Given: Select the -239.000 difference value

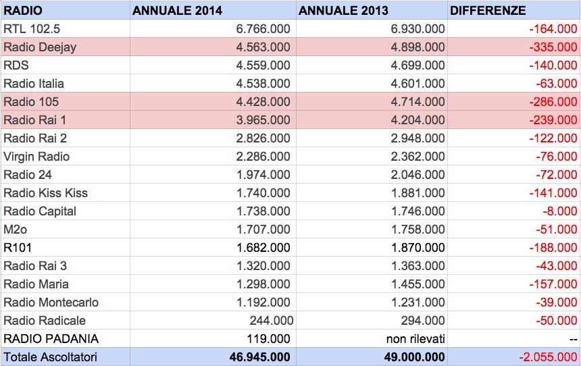Looking at the screenshot, I should 553,120.
